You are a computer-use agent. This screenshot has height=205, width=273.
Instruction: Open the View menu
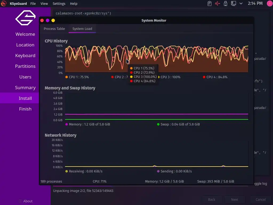44,4
